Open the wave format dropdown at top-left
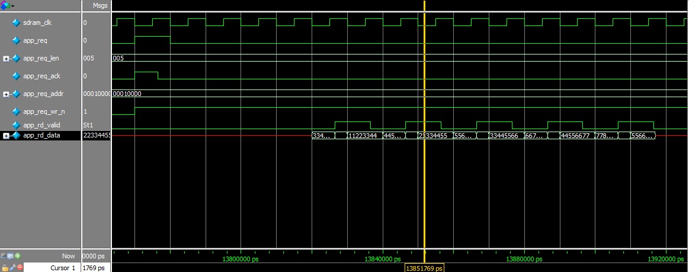This screenshot has height=272, width=689. [x=8, y=5]
